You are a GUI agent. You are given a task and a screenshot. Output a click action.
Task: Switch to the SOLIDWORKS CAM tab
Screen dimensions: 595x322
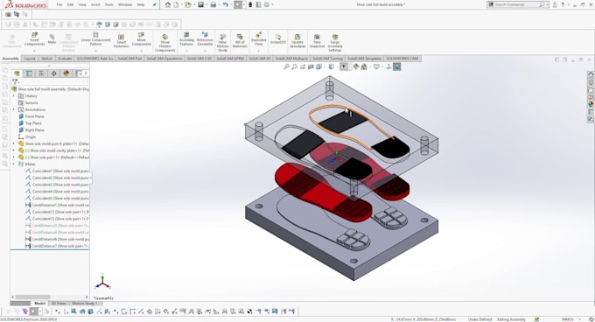click(402, 59)
